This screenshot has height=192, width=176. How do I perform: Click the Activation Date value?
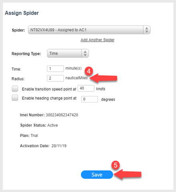point(59,146)
